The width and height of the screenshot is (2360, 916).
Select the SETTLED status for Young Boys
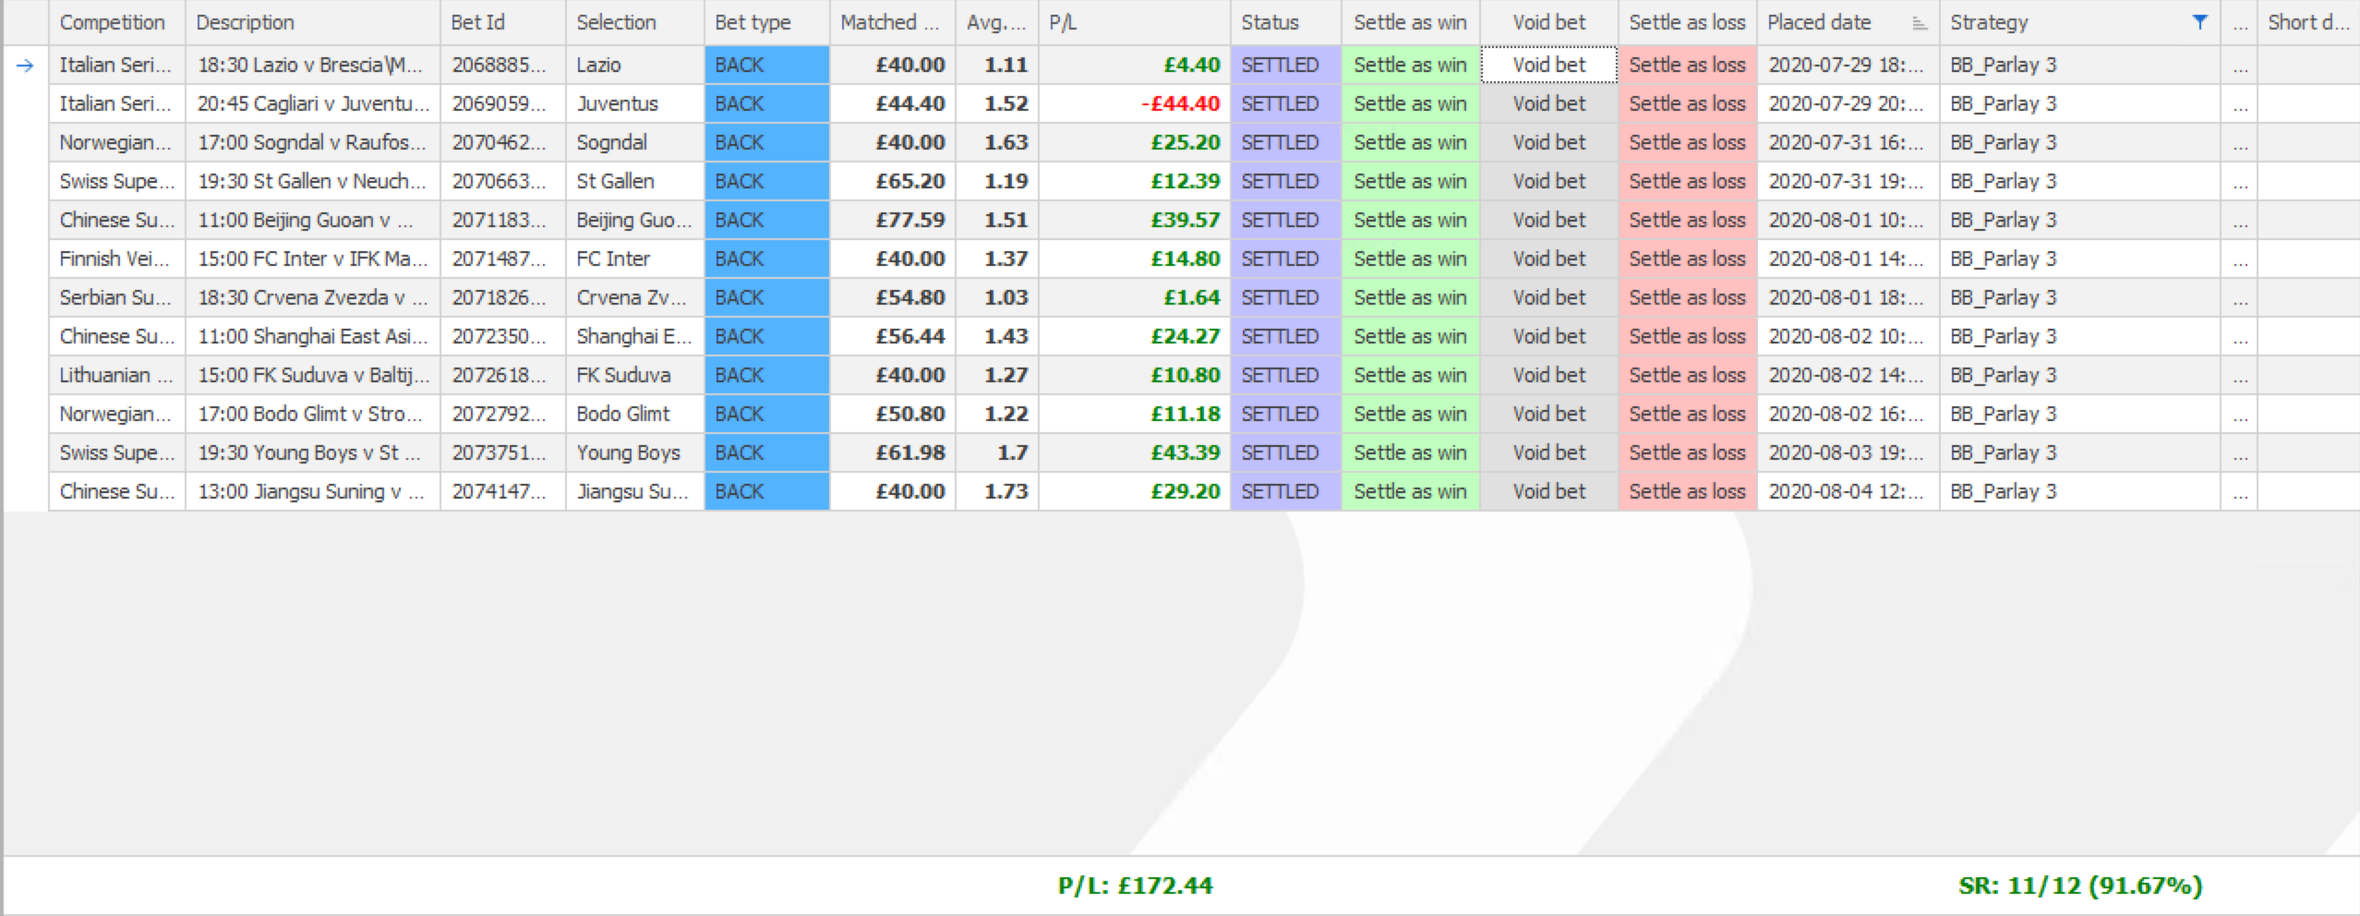[1285, 452]
